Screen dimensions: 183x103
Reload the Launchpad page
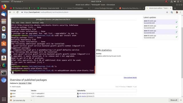coord(17,12)
